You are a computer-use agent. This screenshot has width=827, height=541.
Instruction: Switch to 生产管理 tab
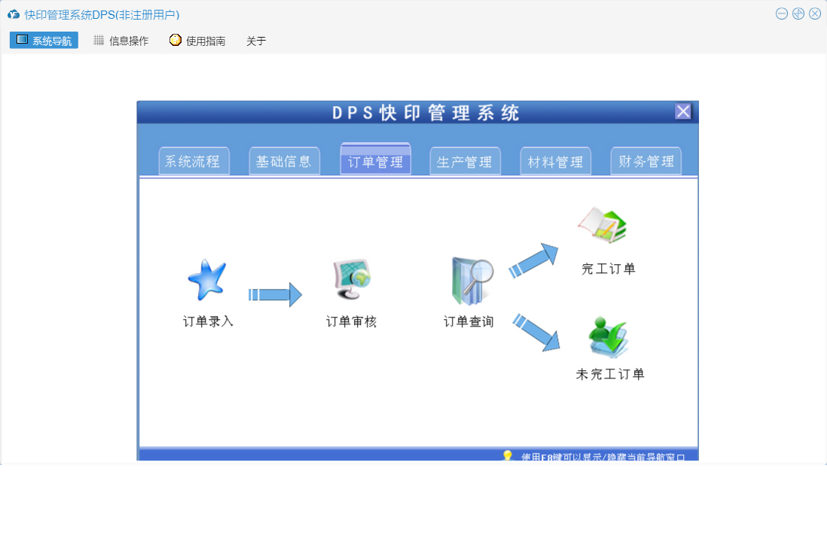[x=465, y=161]
